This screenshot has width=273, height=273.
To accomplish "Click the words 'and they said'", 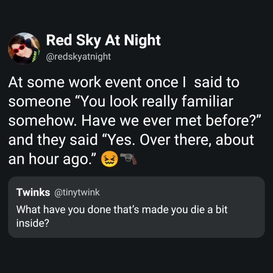I will pos(53,140).
